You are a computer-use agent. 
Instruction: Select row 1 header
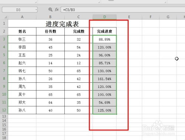click(x=4, y=23)
